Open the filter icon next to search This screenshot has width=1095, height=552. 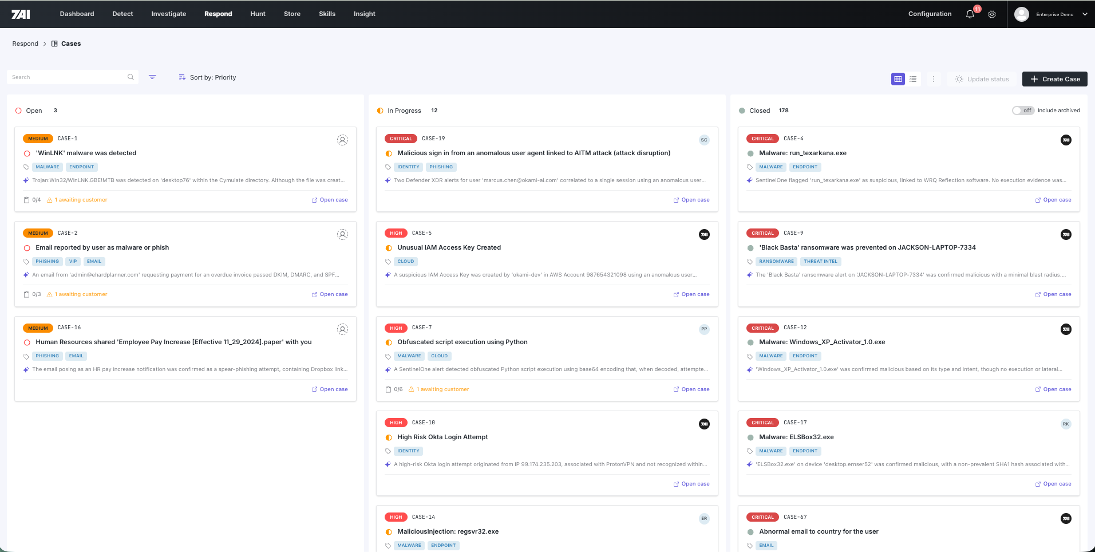152,77
